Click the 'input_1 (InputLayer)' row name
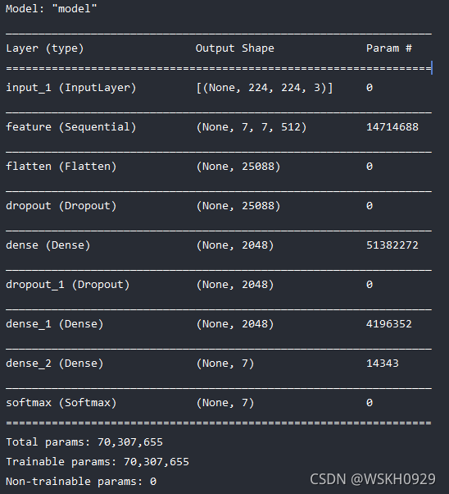This screenshot has height=494, width=449. [71, 88]
